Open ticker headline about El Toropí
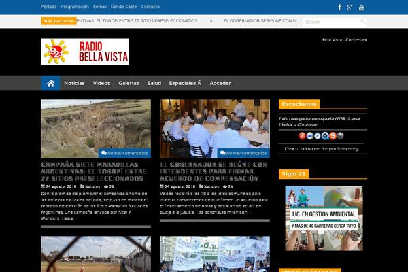408x272 pixels. tap(137, 21)
